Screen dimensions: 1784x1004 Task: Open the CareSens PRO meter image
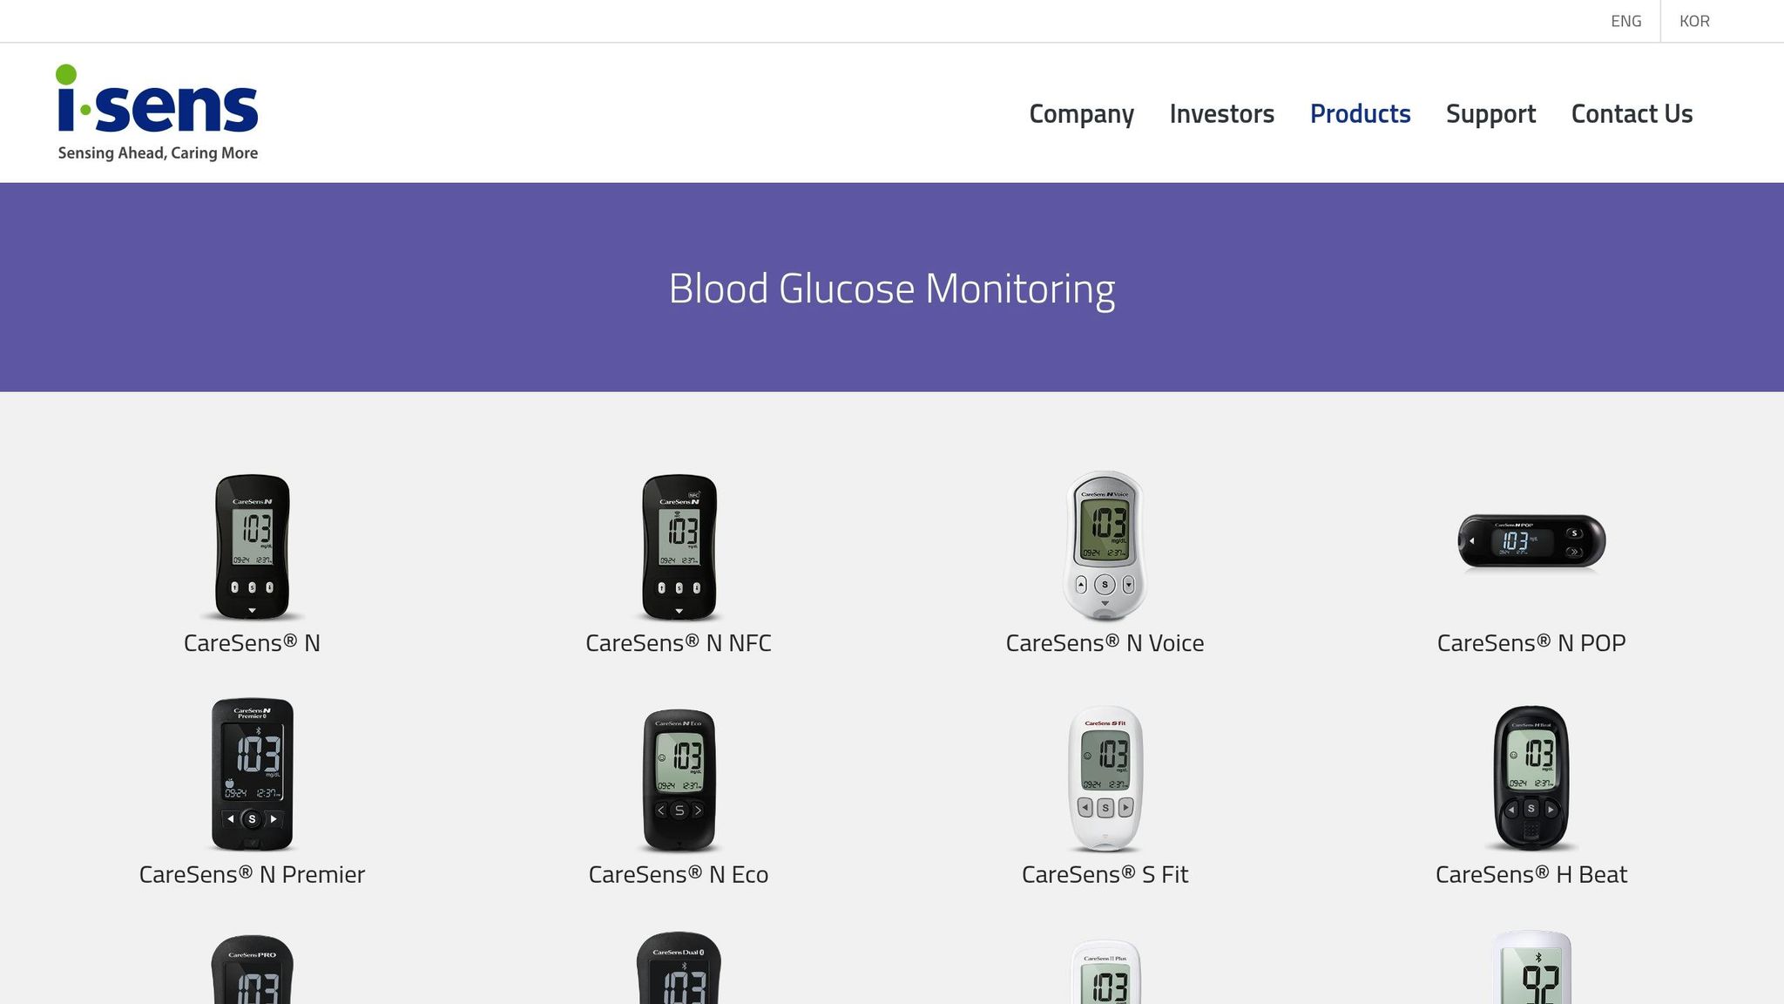coord(252,969)
